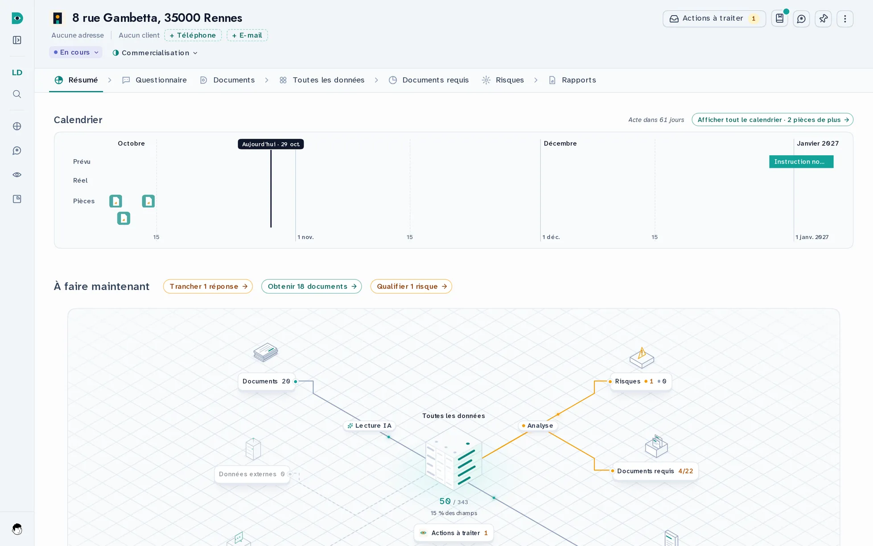Open the AI chat bubble icon at the top right

tap(801, 19)
